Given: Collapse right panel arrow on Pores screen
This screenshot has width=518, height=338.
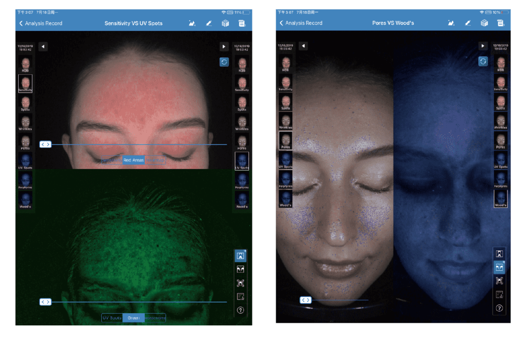Looking at the screenshot, I should click(x=483, y=46).
